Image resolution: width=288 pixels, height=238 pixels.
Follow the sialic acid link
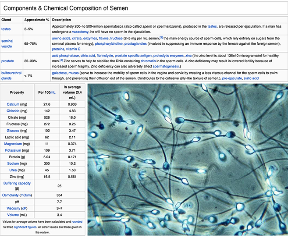tap(251, 78)
